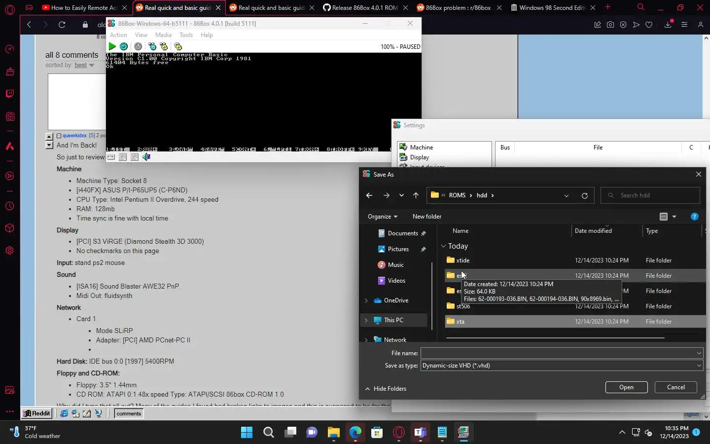Click the Open button in Save As
This screenshot has width=710, height=444.
tap(626, 387)
